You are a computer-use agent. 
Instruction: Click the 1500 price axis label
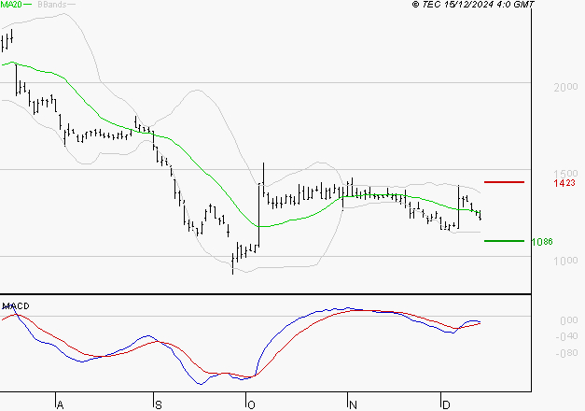(x=565, y=174)
